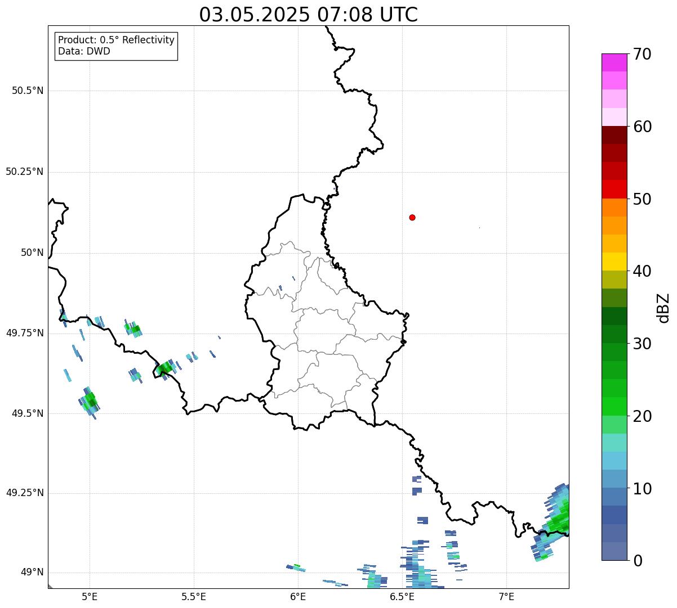677x608 pixels.
Task: Click the 49.25°N latitude label
Action: (x=25, y=493)
